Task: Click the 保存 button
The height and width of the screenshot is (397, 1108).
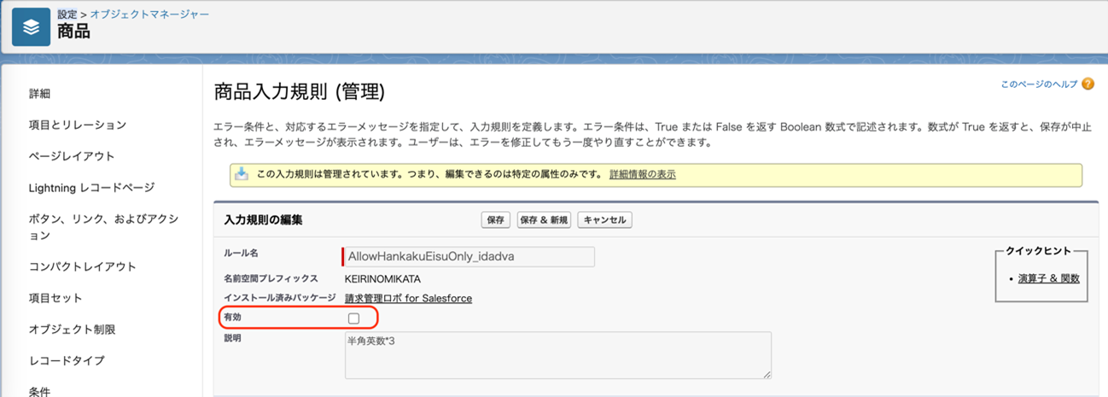Action: [496, 220]
